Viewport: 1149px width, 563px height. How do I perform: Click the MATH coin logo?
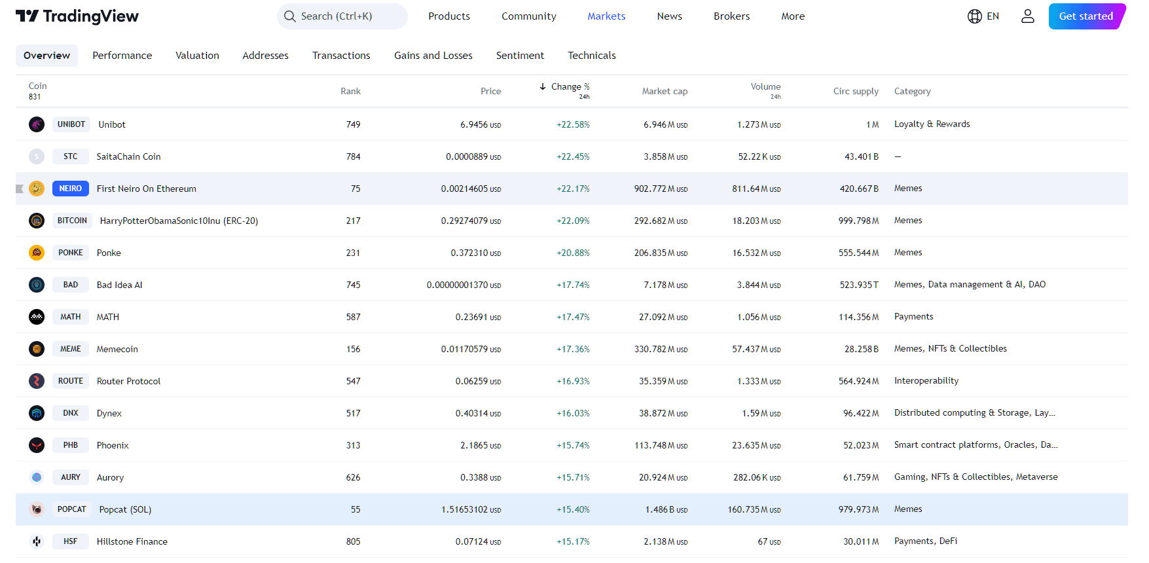tap(37, 317)
